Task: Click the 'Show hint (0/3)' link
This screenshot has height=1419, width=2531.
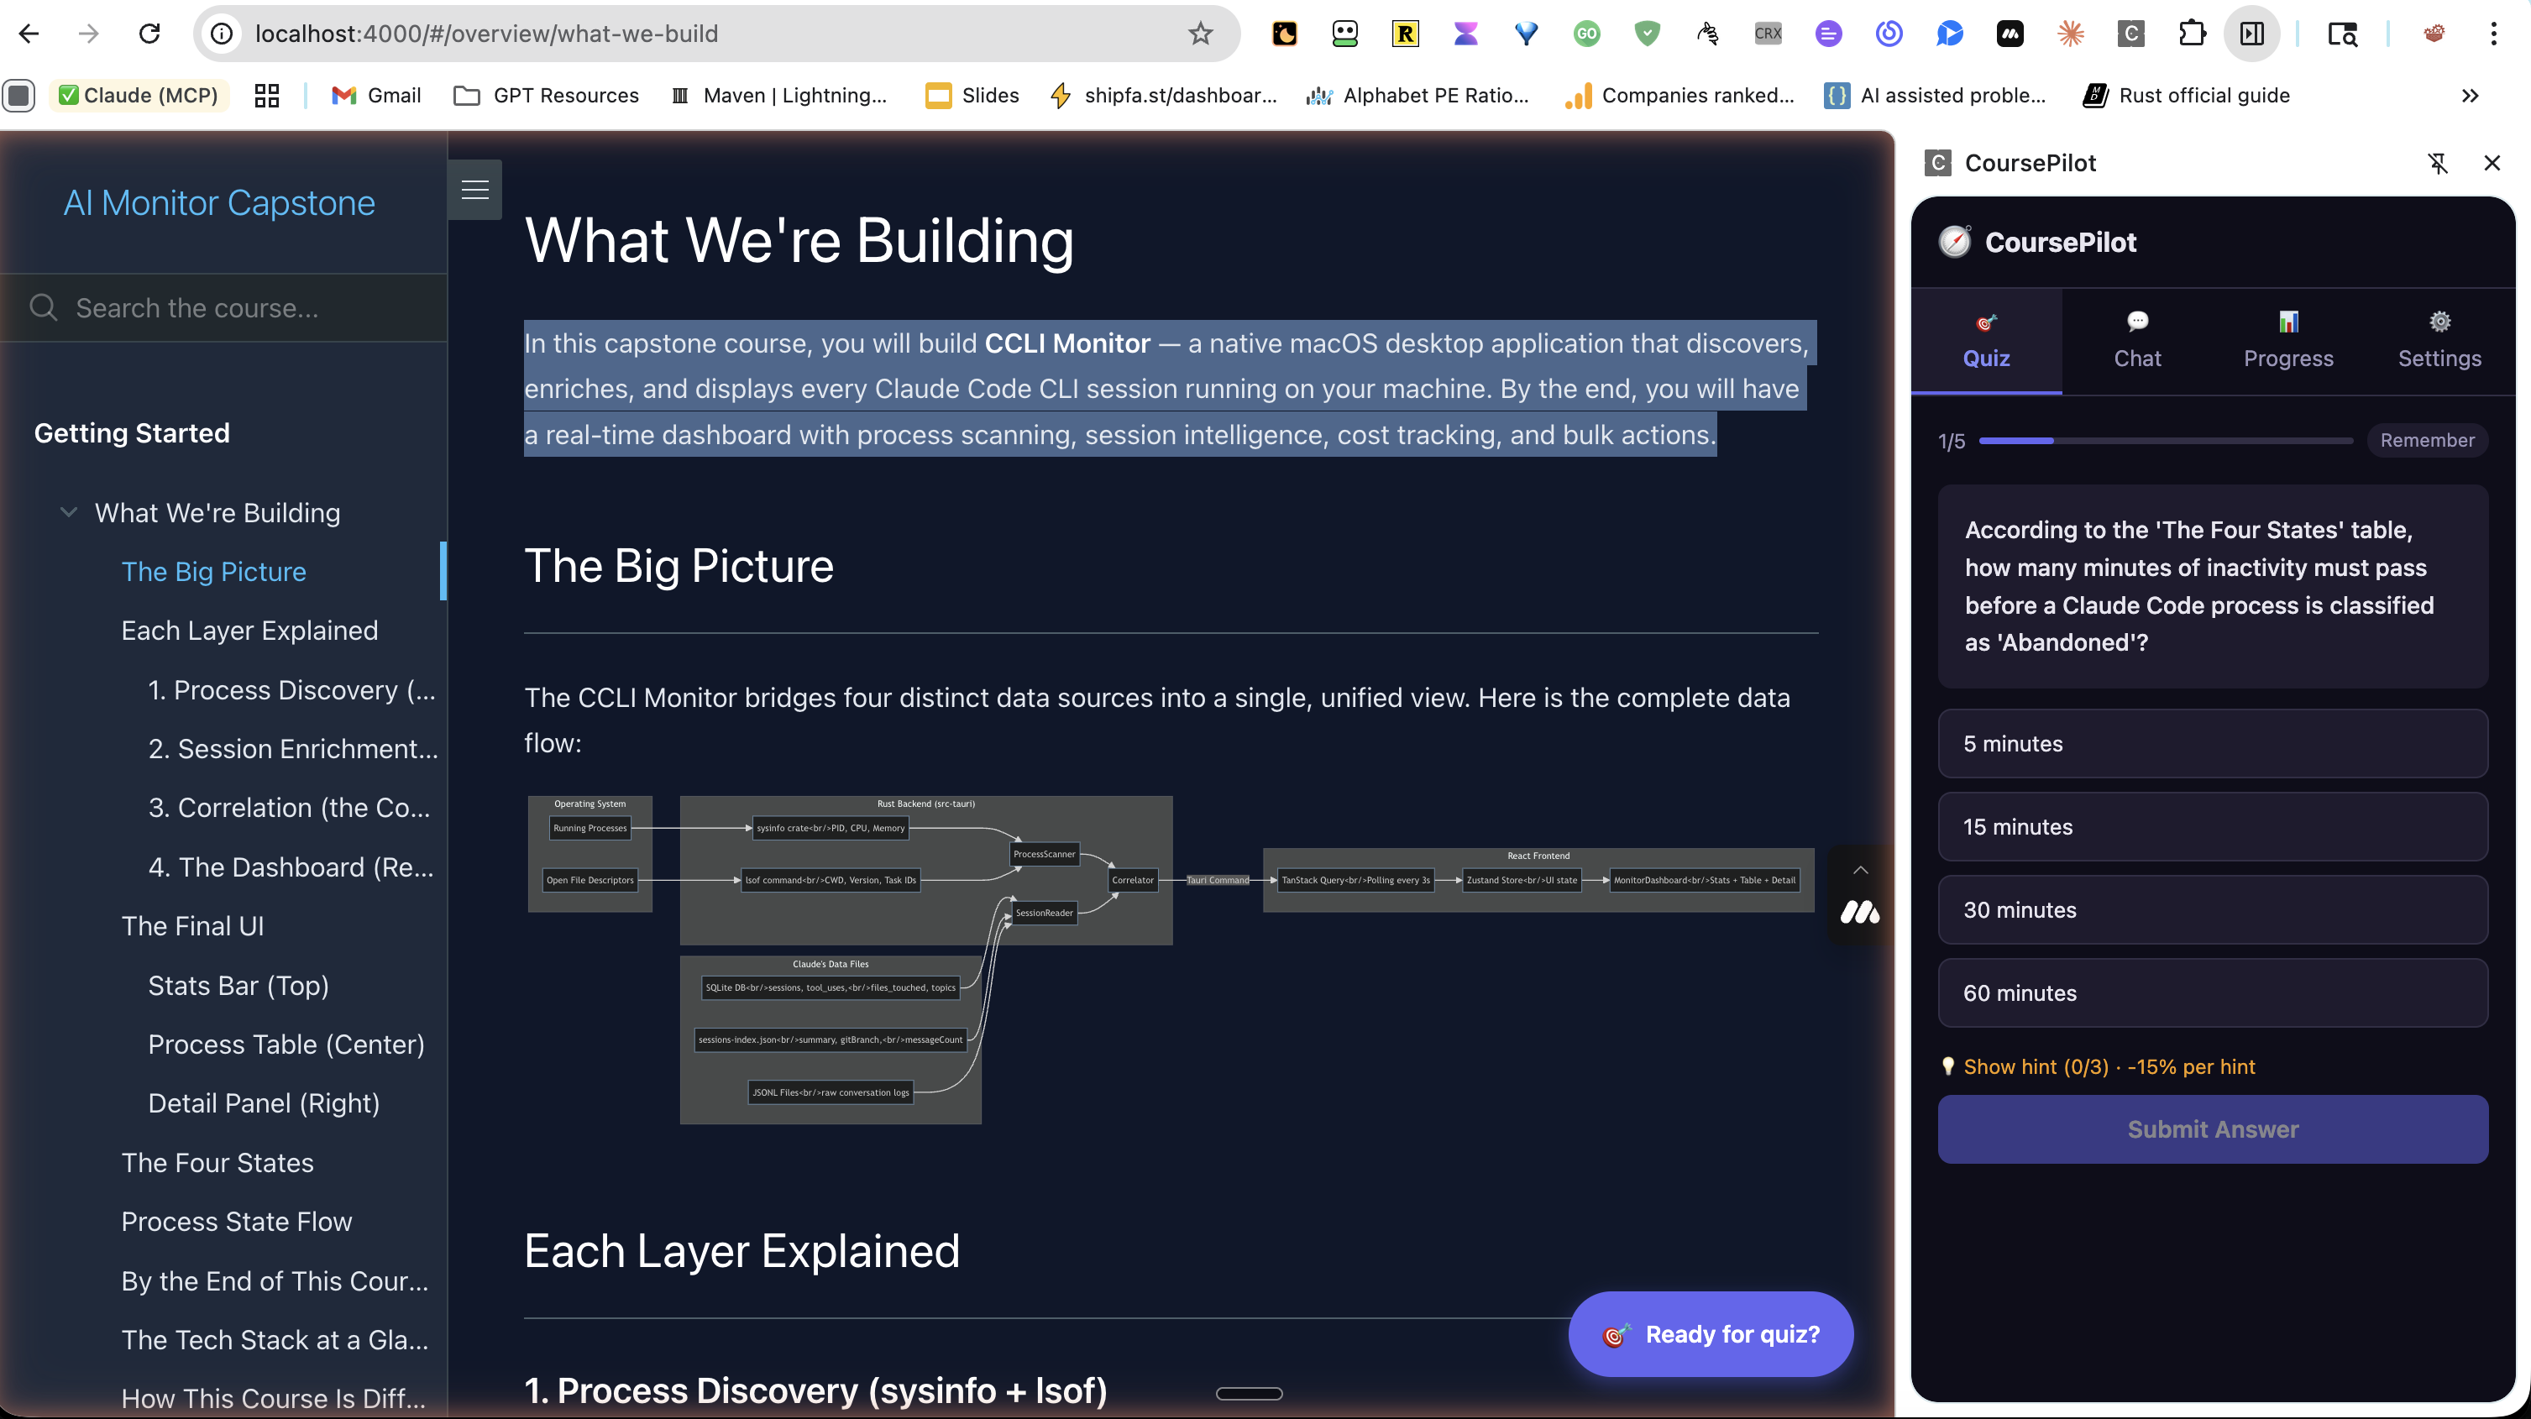Action: tap(2035, 1066)
